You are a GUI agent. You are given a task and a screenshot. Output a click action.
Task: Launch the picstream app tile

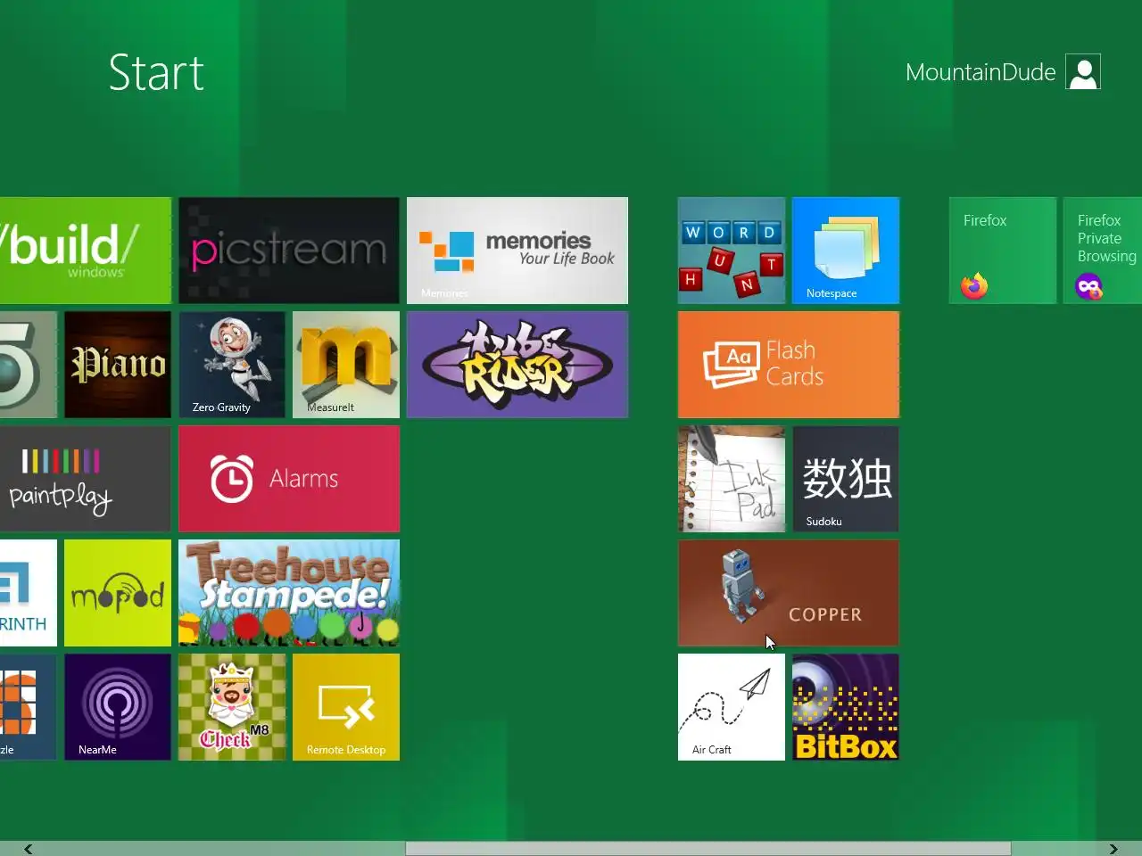(289, 251)
